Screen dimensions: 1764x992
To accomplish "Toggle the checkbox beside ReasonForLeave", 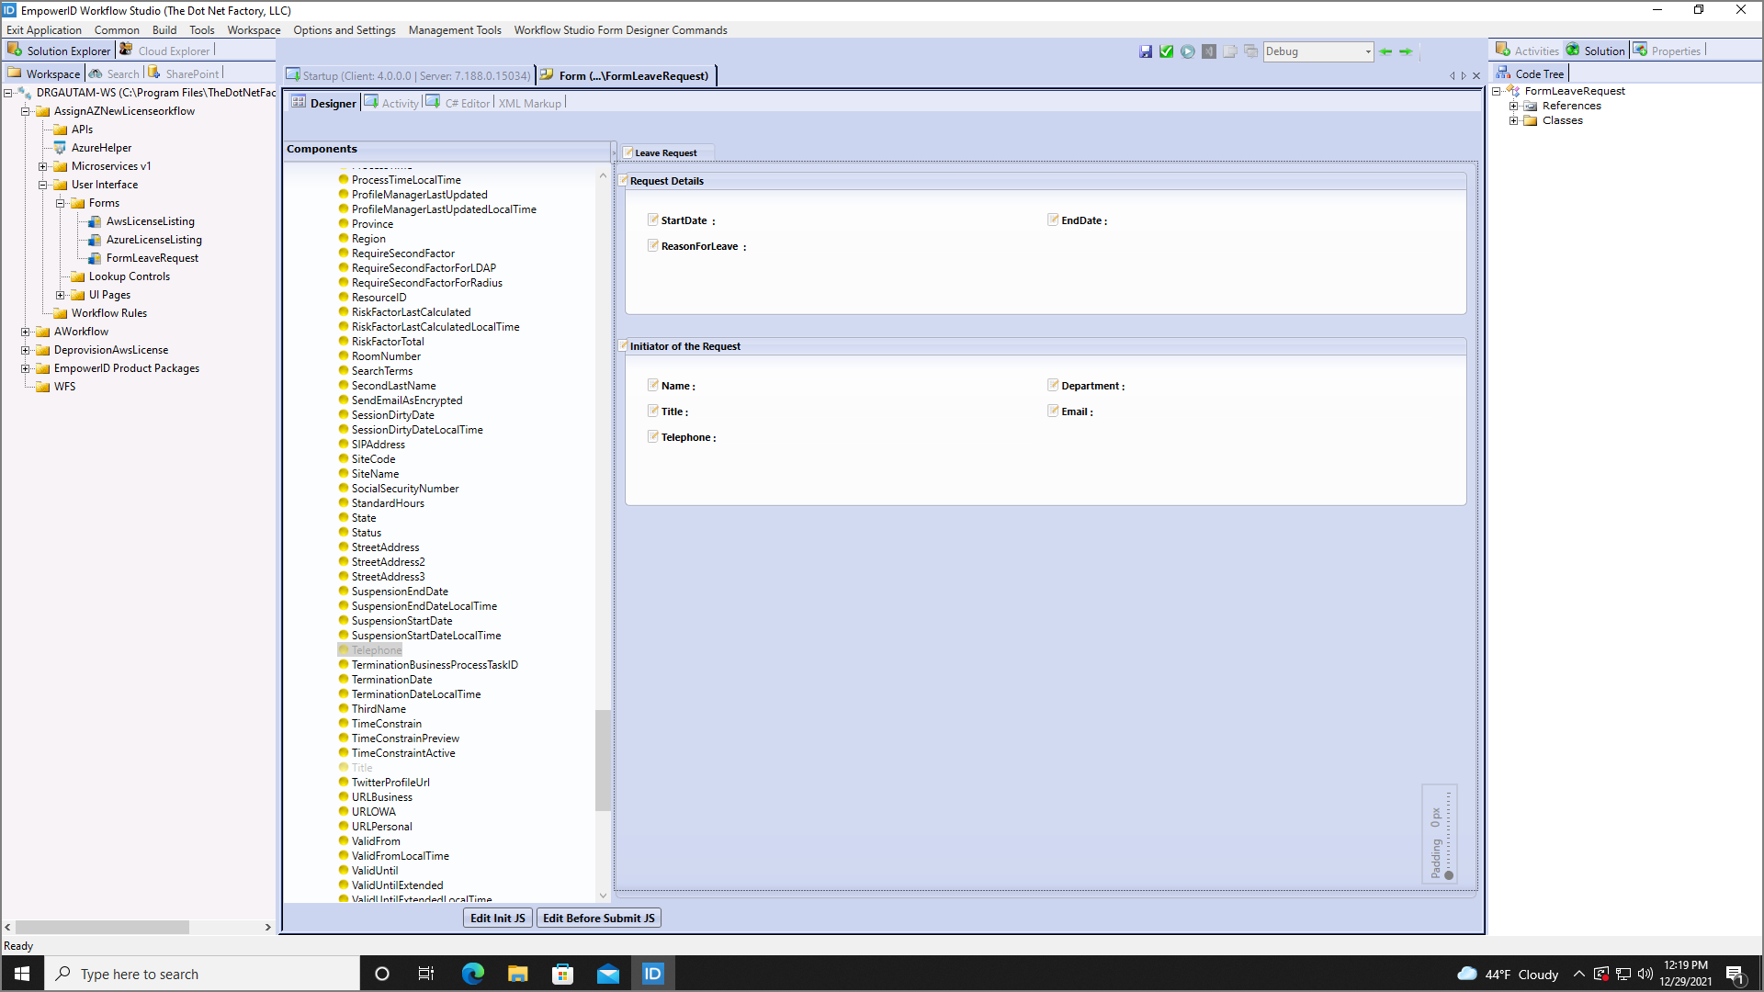I will coord(651,245).
